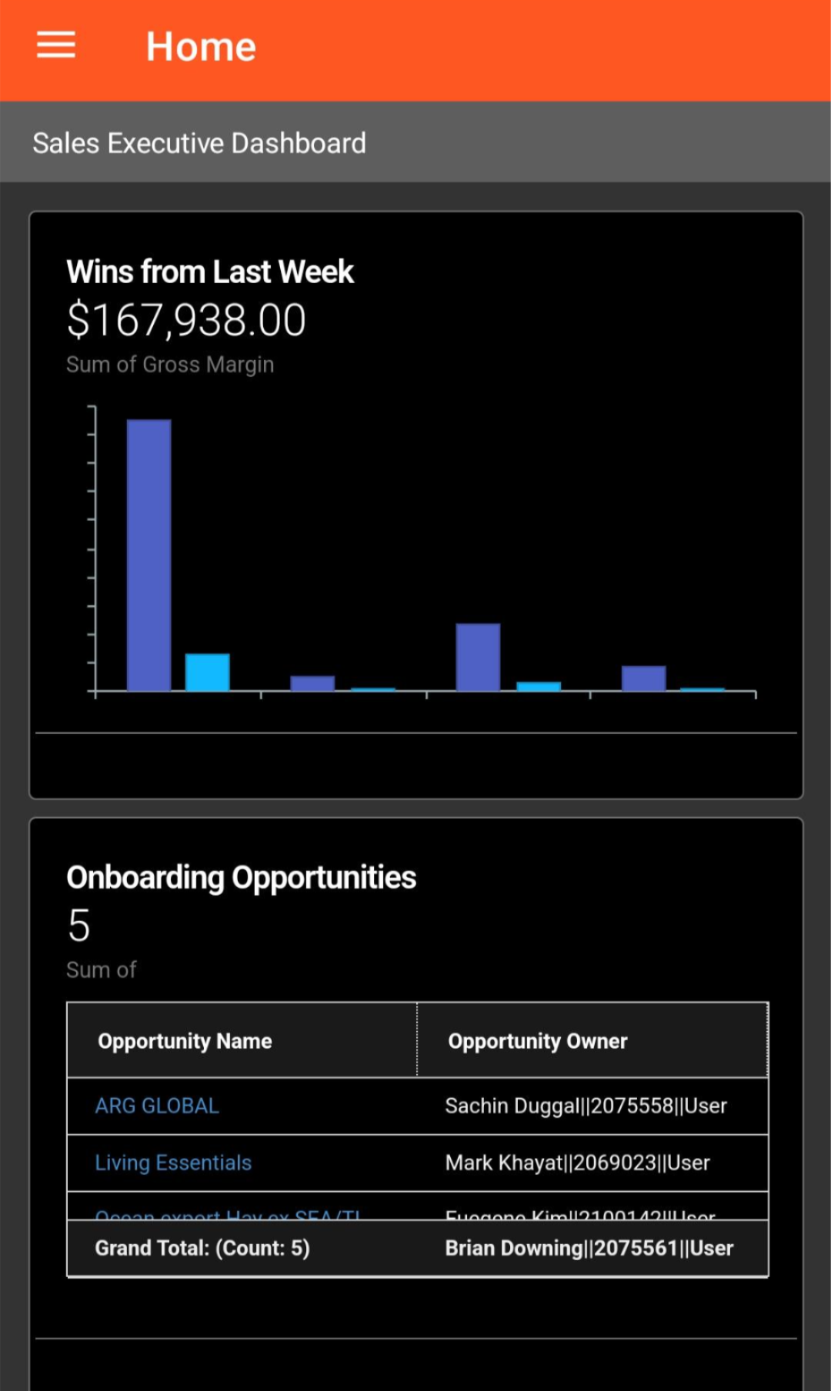Sort by Opportunity Name column header
Viewport: 831px width, 1391px height.
(x=185, y=1041)
